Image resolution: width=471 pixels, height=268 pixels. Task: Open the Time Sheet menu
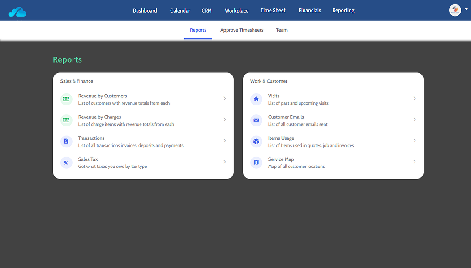click(273, 10)
